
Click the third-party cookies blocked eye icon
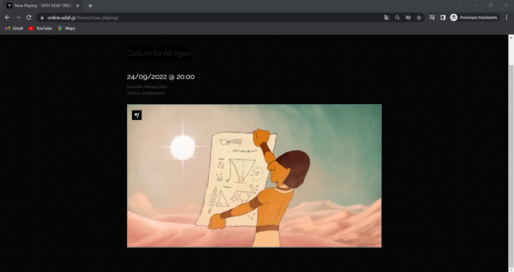pyautogui.click(x=408, y=18)
